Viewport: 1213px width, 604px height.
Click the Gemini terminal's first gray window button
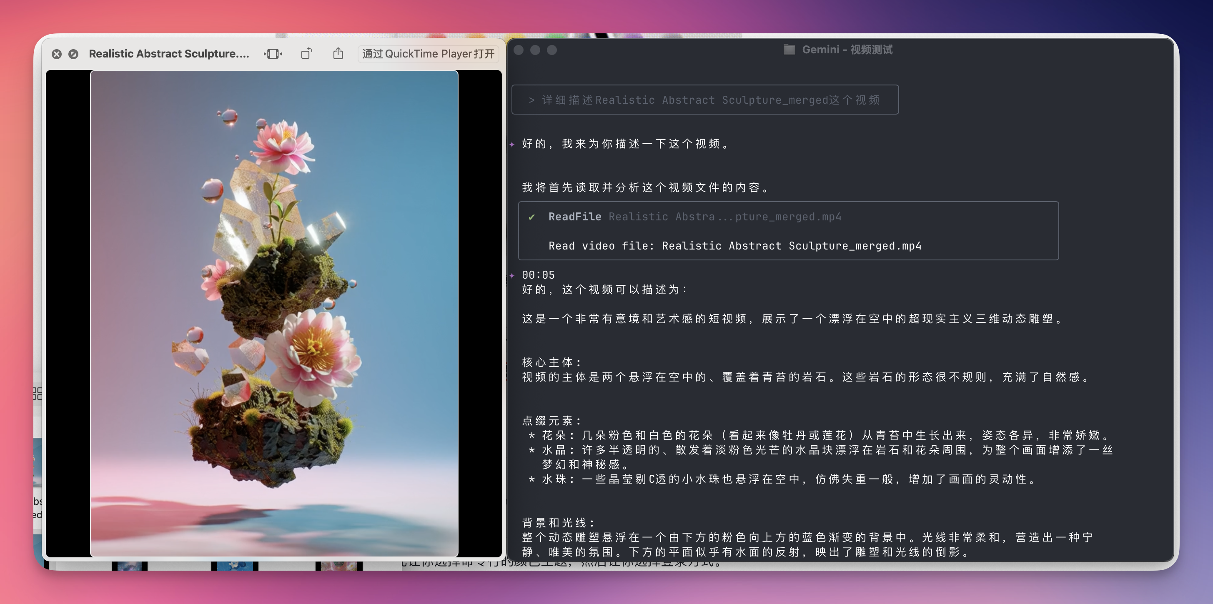[x=519, y=50]
